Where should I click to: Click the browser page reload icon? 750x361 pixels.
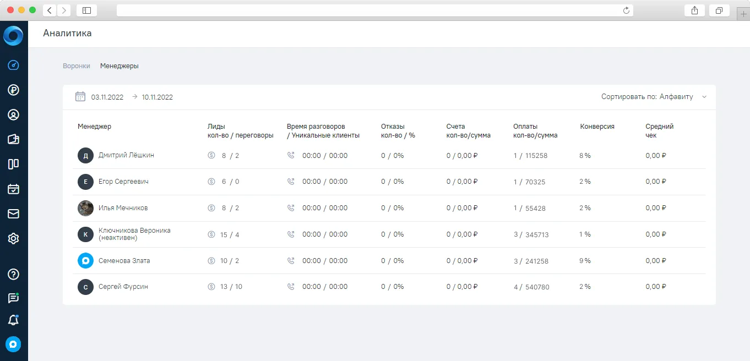point(626,10)
